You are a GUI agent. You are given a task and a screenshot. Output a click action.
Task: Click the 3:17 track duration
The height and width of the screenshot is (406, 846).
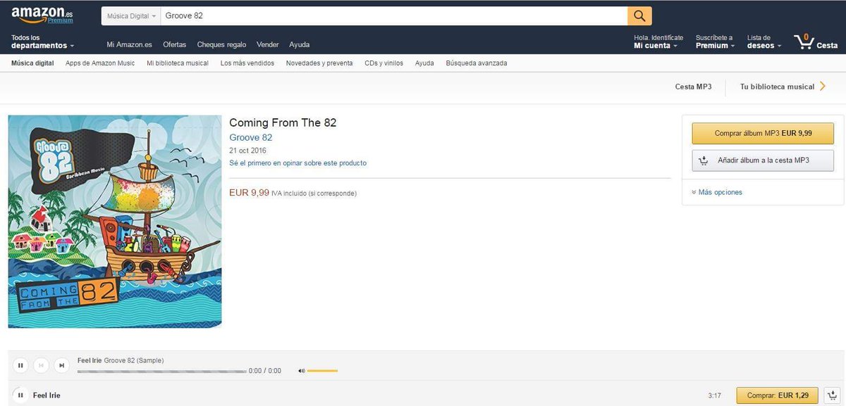[715, 395]
